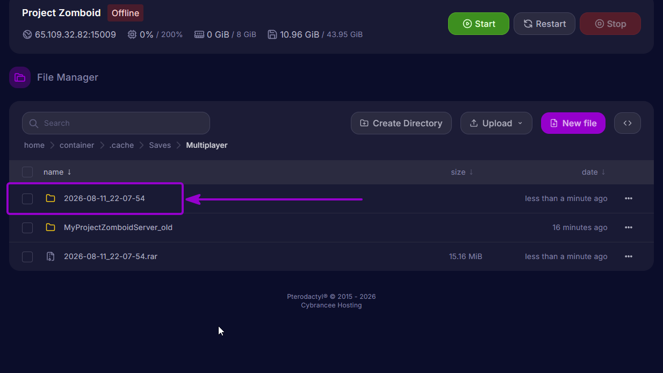Restart the server
Screen dimensions: 663x373
coord(544,24)
